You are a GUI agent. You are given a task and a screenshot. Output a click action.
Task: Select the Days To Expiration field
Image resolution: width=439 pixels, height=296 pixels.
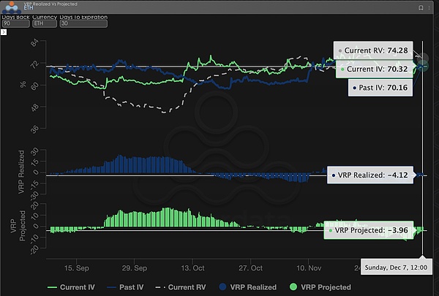click(82, 23)
